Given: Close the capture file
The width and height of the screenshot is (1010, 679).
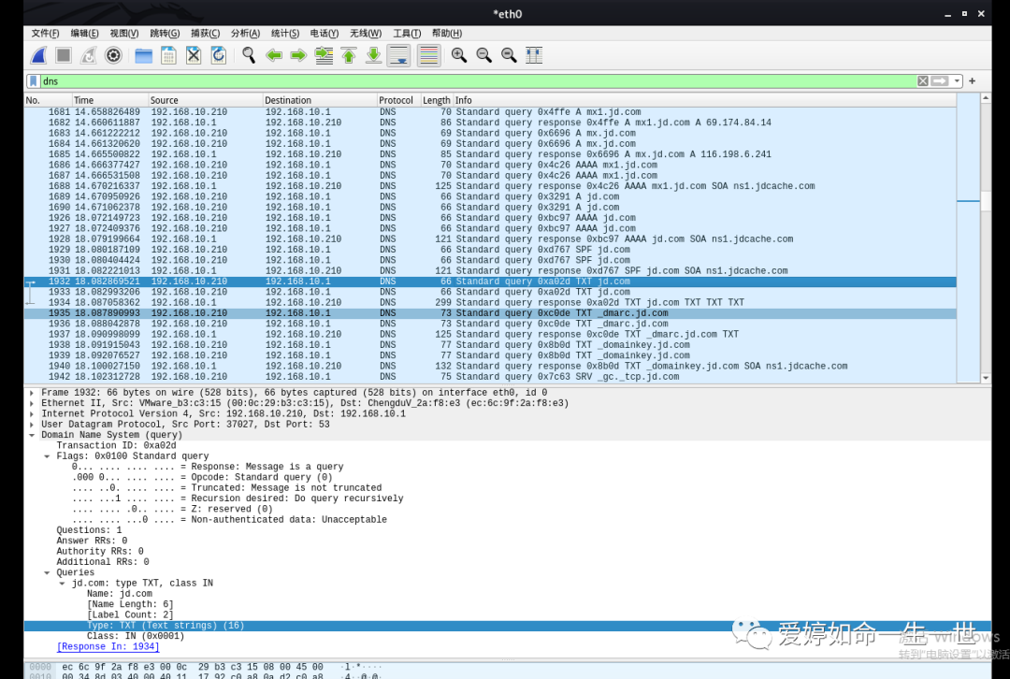Looking at the screenshot, I should point(194,55).
